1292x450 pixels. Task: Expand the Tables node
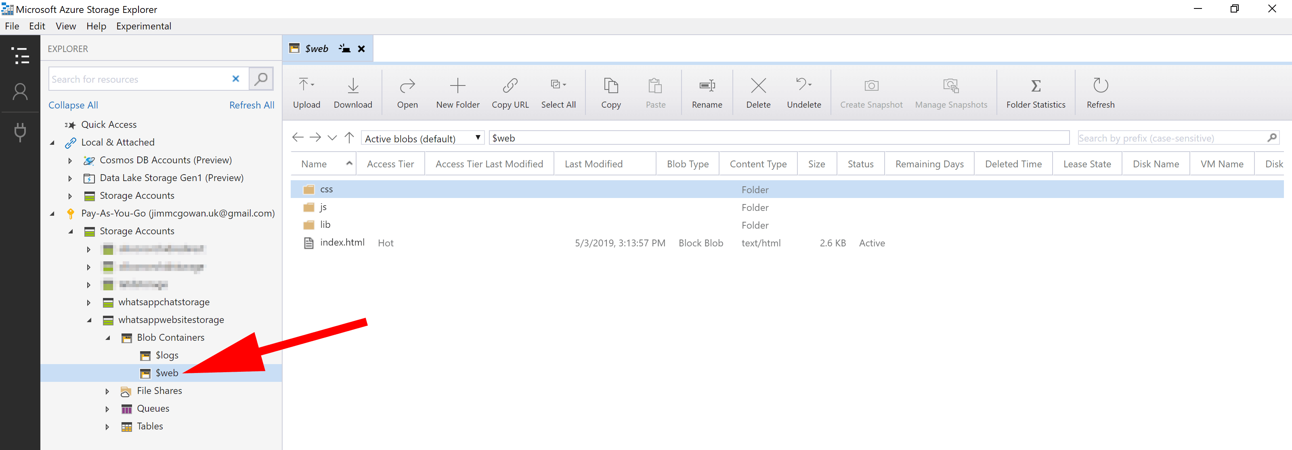[107, 427]
